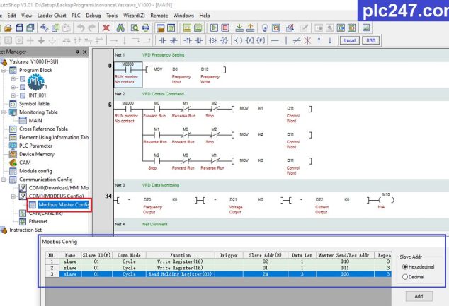Screen dimensions: 449x306
Task: Open the Wizard(Z) menu
Action: click(134, 16)
